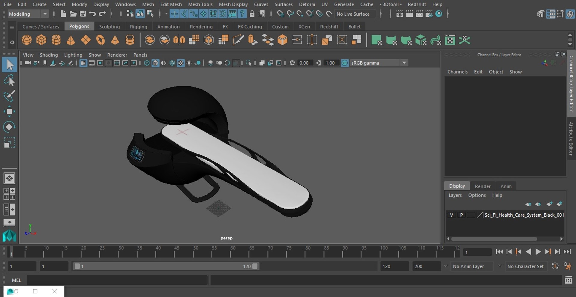The image size is (576, 297).
Task: Toggle layer visibility V for Sci_Fi_Health_Care_System_Black_001
Action: (x=451, y=215)
